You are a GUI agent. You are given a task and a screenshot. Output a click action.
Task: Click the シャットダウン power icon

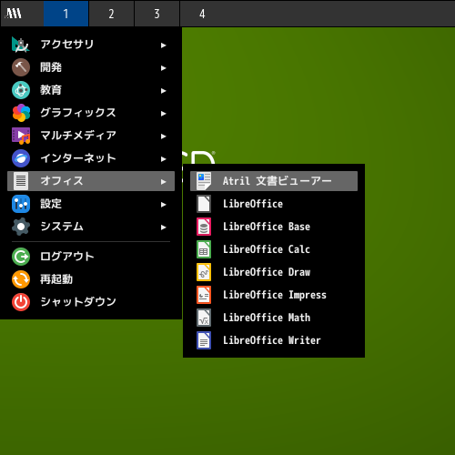(x=21, y=302)
